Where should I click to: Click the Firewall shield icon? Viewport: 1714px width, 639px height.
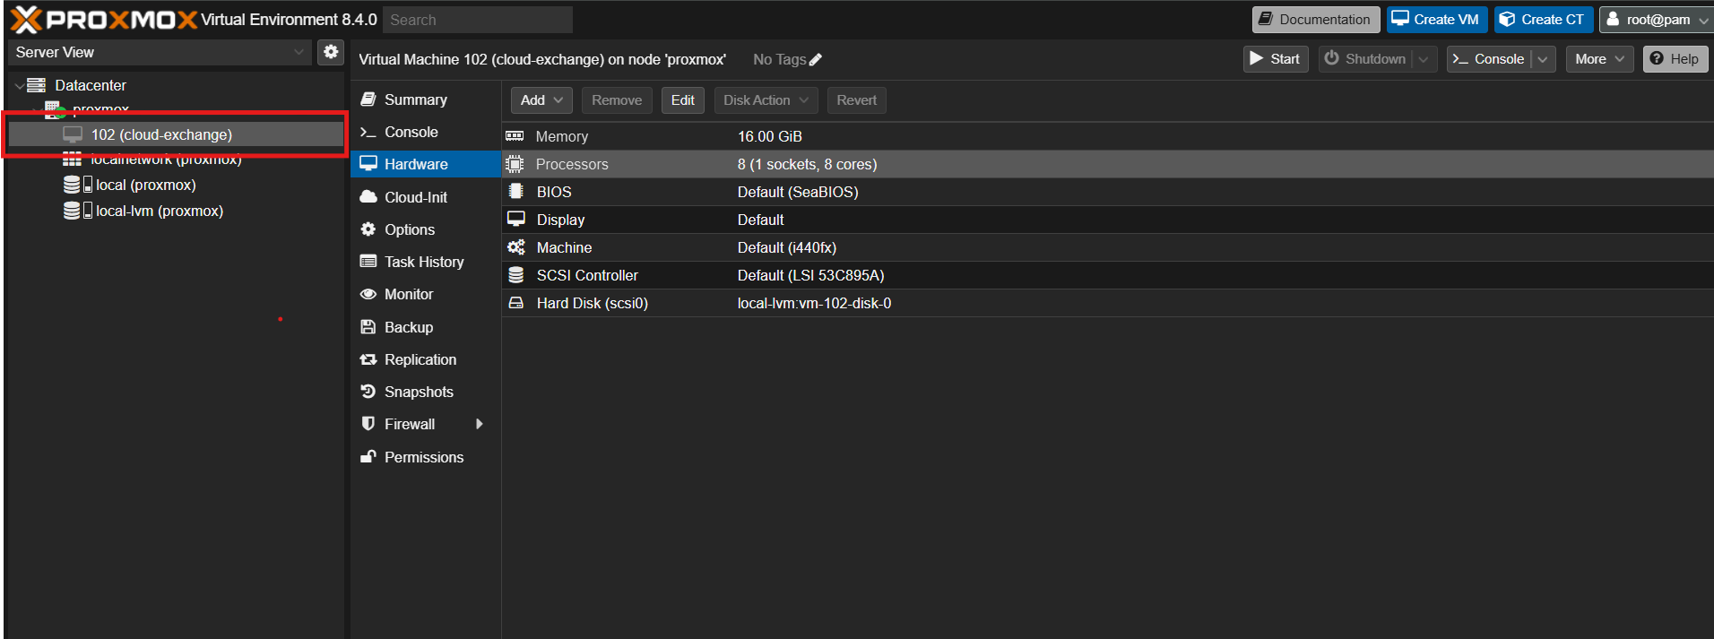(x=368, y=424)
